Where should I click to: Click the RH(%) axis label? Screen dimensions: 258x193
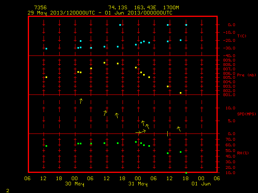click(x=243, y=153)
